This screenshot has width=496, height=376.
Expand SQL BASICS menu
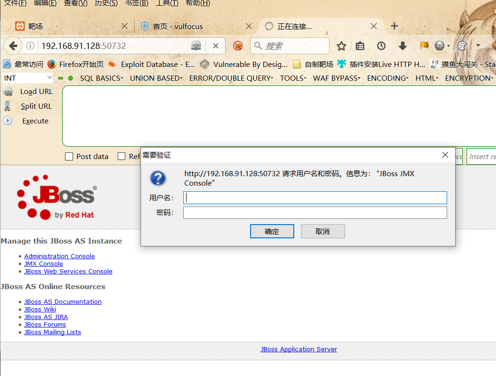[102, 78]
